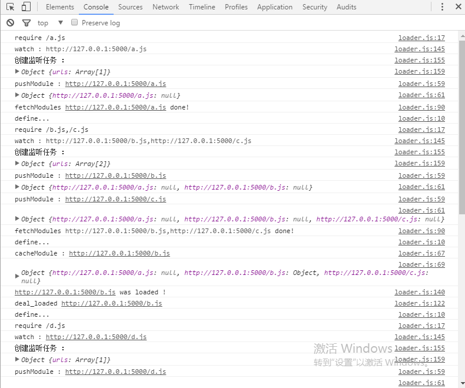Open loader.js:10 for first define... line
Viewport: 465px width, 388px height.
tap(421, 118)
